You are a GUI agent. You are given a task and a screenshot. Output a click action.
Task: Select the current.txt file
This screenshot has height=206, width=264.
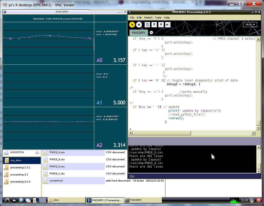click(x=56, y=180)
